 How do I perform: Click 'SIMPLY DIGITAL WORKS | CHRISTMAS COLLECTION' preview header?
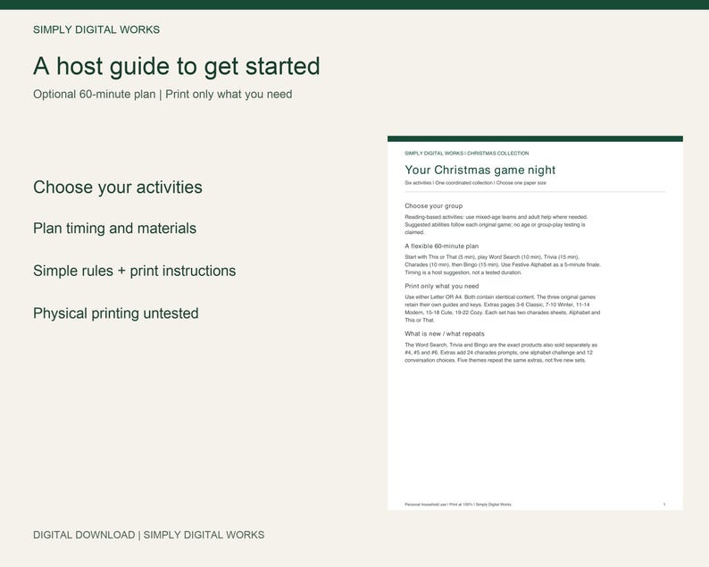pyautogui.click(x=467, y=154)
